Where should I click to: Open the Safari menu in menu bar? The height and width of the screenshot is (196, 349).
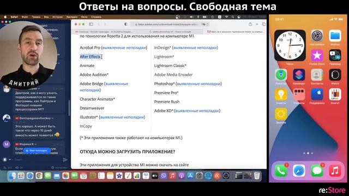(15, 17)
